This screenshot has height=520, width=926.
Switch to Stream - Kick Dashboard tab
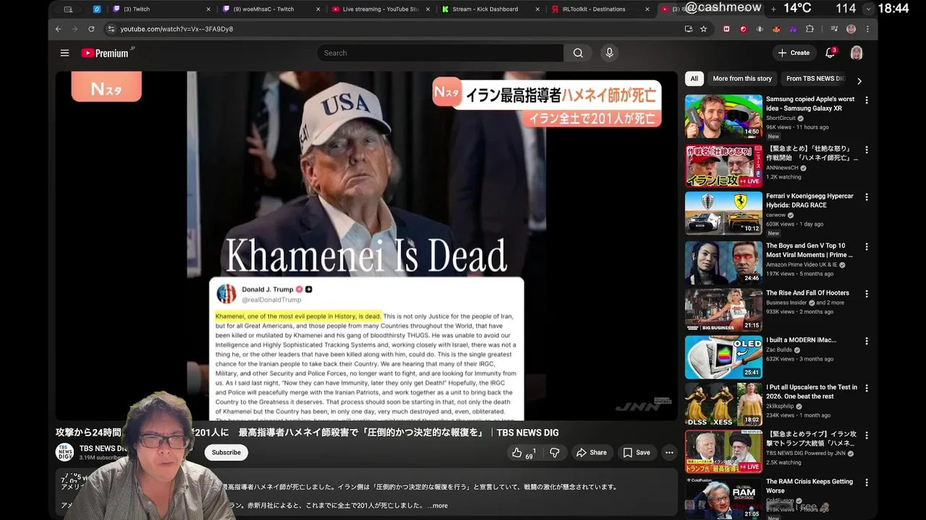pyautogui.click(x=490, y=9)
